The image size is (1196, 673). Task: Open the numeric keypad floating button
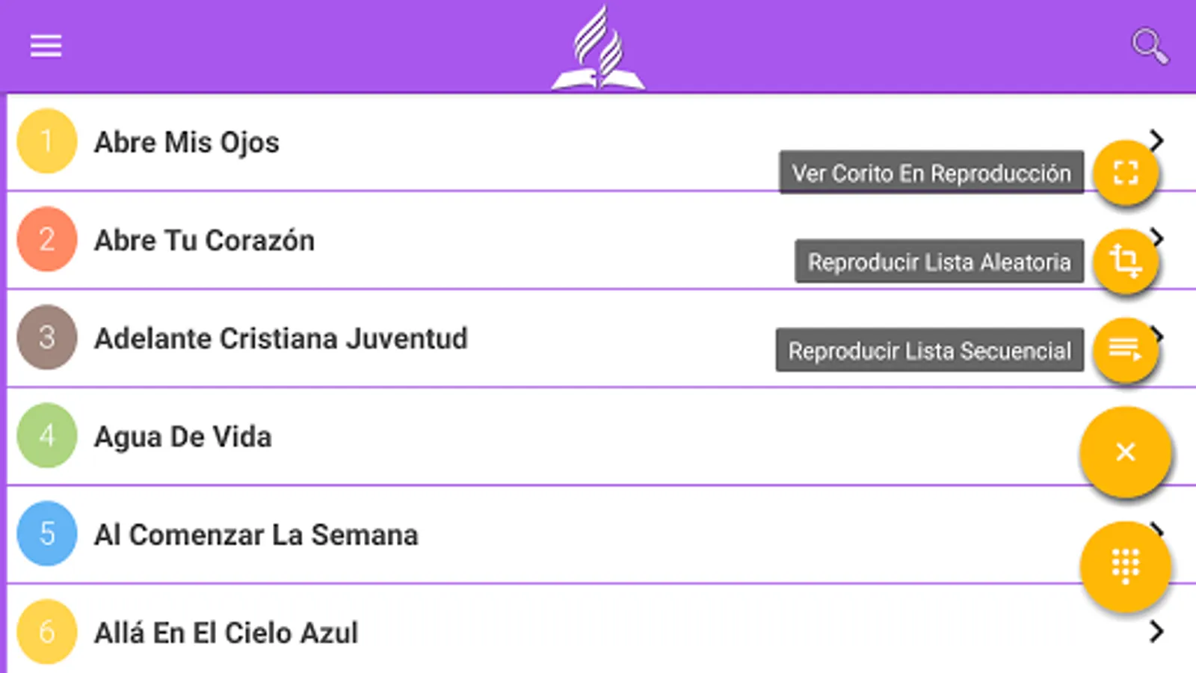1125,565
